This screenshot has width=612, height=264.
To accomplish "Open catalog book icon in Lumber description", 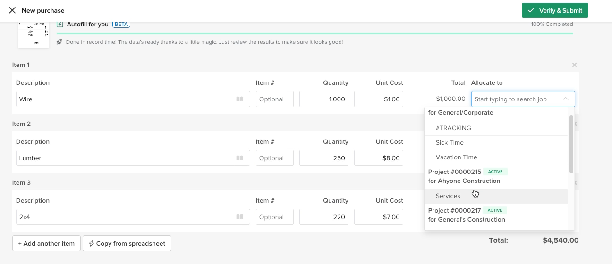I will tap(240, 158).
